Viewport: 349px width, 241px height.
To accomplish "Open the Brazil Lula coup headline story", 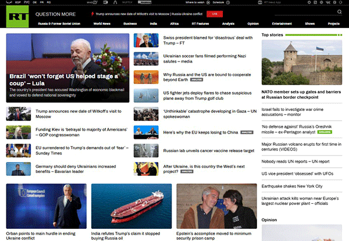I will click(63, 80).
